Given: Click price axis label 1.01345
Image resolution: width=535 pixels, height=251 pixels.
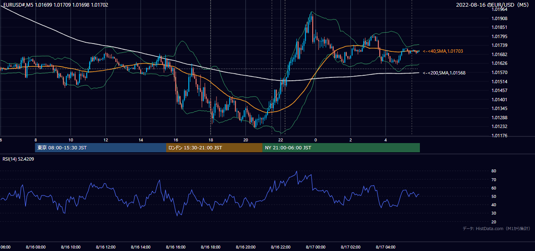Looking at the screenshot, I should click(500, 108).
